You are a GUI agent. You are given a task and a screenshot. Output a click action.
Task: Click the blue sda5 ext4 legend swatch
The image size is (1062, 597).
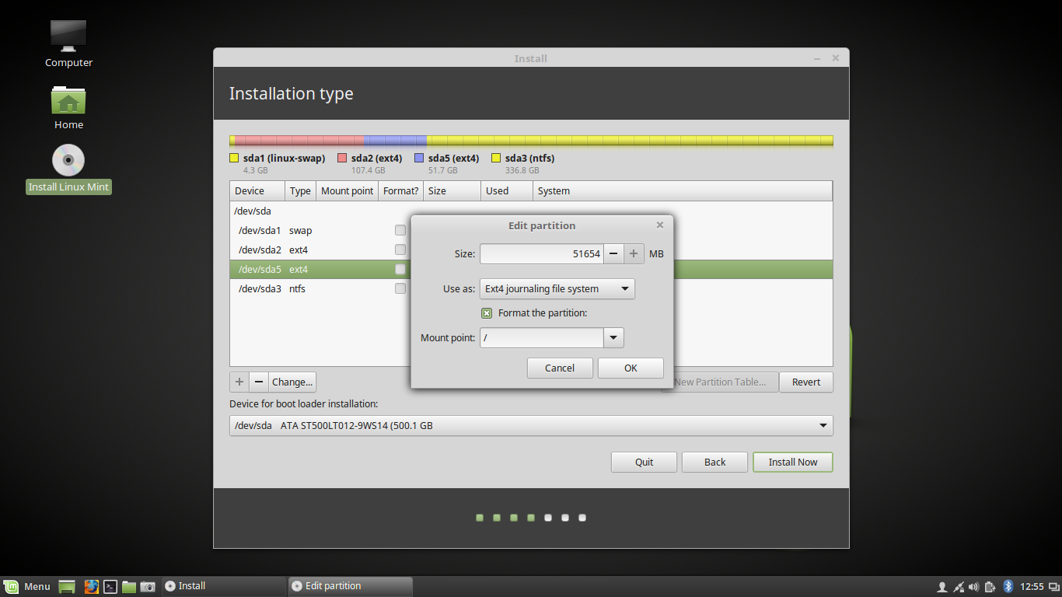tap(419, 158)
